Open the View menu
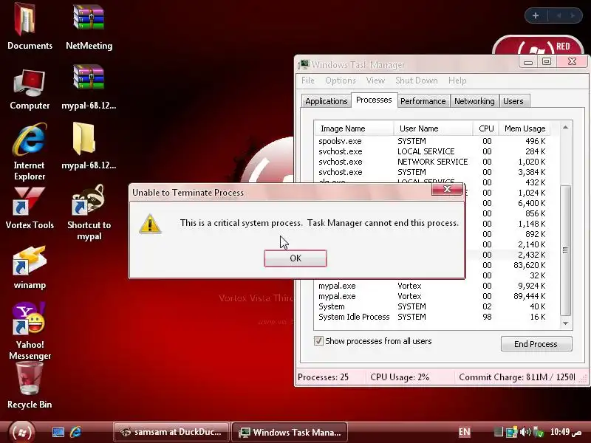The height and width of the screenshot is (443, 591). 375,80
